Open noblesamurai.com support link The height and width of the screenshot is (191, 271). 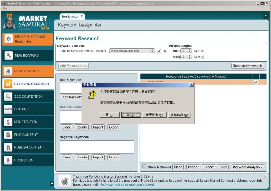[126, 184]
